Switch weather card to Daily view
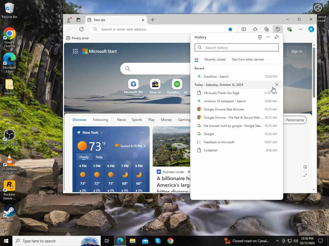This screenshot has width=329, height=246. coord(99,157)
